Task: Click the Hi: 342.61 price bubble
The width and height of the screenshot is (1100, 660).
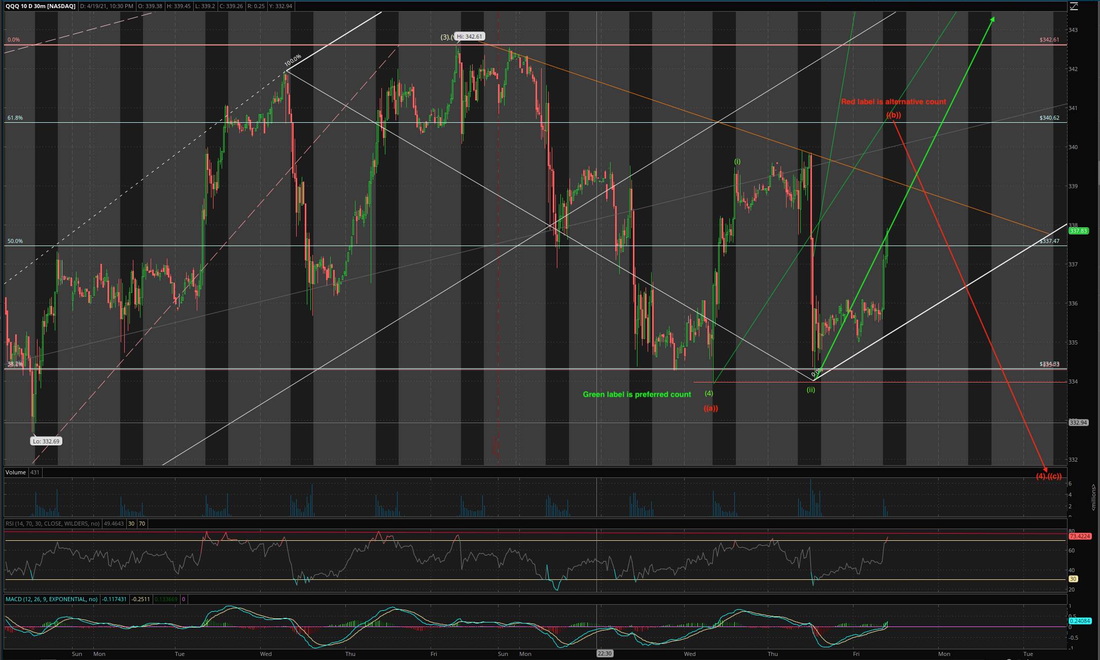Action: (469, 37)
